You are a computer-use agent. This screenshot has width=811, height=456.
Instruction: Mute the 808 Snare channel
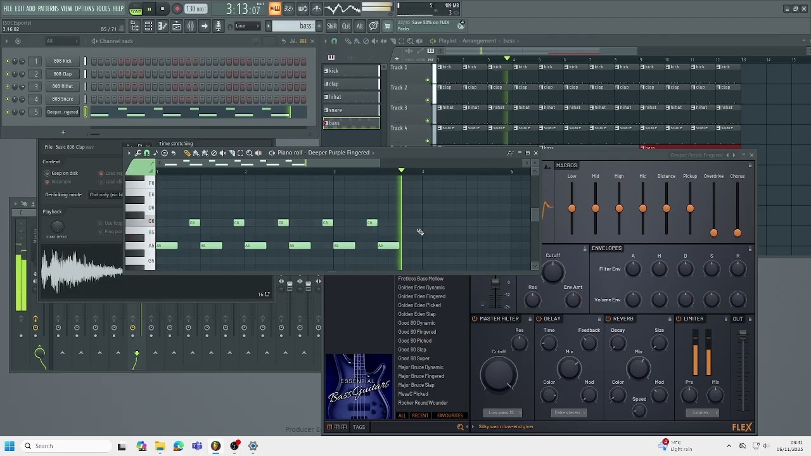coord(8,99)
